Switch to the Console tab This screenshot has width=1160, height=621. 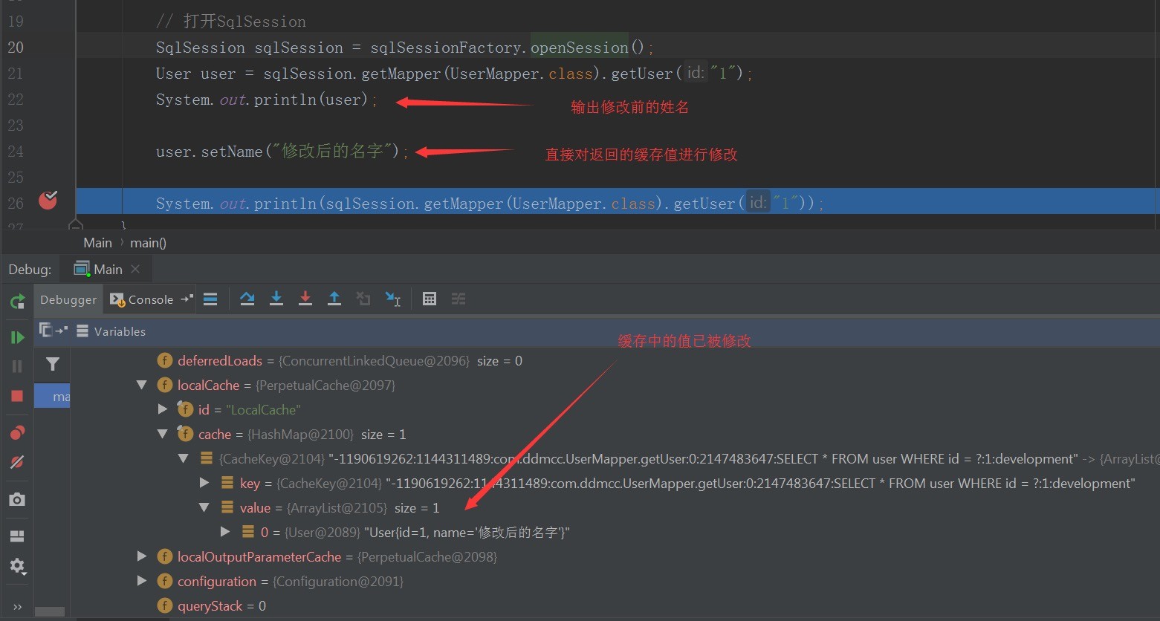tap(142, 299)
